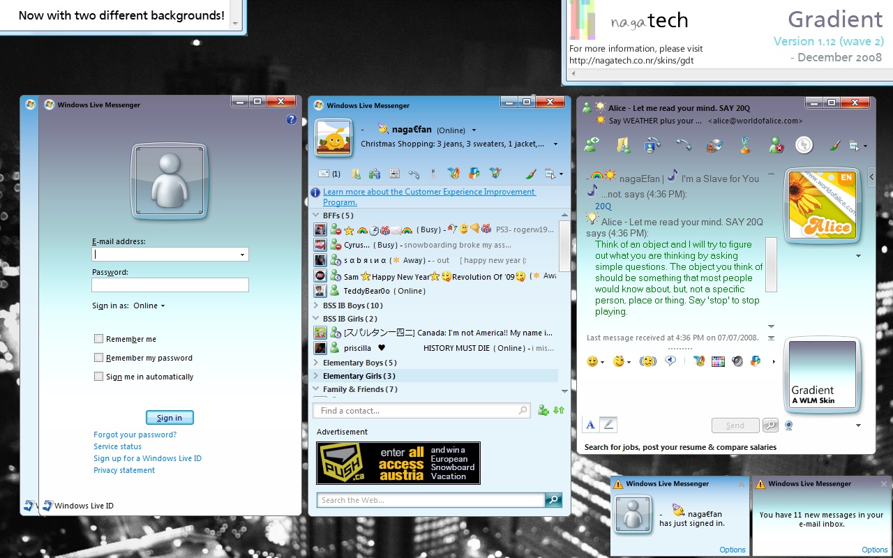
Task: Click the Gradient WLM Skin display picture
Action: pos(821,374)
